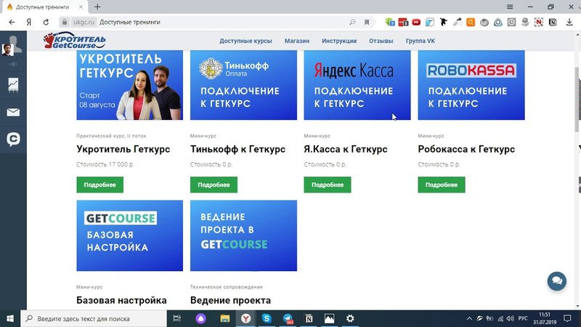This screenshot has width=581, height=327.
Task: Click the volume speaker tray icon
Action: coord(511,318)
